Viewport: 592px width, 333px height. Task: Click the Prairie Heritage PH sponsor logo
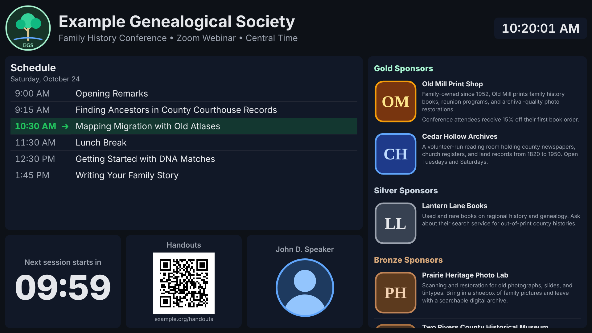[x=396, y=293]
